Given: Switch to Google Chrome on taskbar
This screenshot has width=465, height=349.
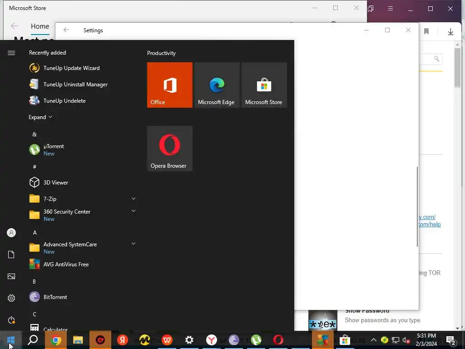Looking at the screenshot, I should [x=55, y=340].
